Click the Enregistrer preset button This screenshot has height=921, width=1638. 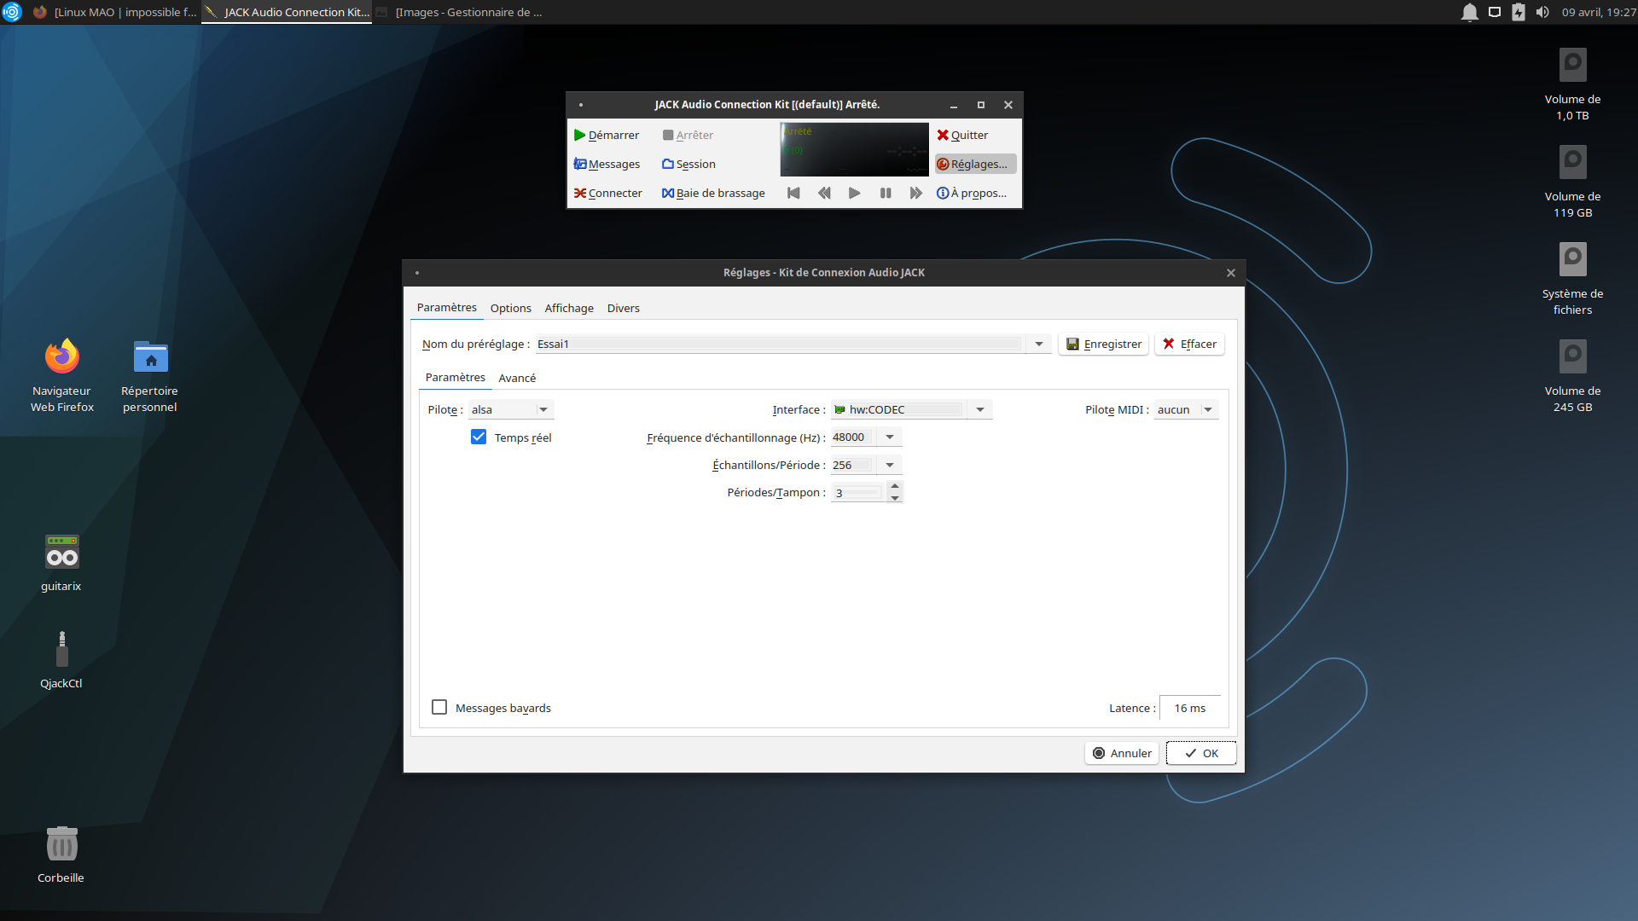coord(1104,345)
